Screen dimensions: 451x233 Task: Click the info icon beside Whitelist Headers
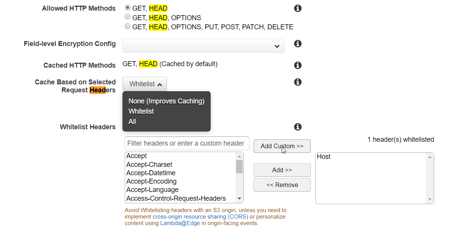298,127
